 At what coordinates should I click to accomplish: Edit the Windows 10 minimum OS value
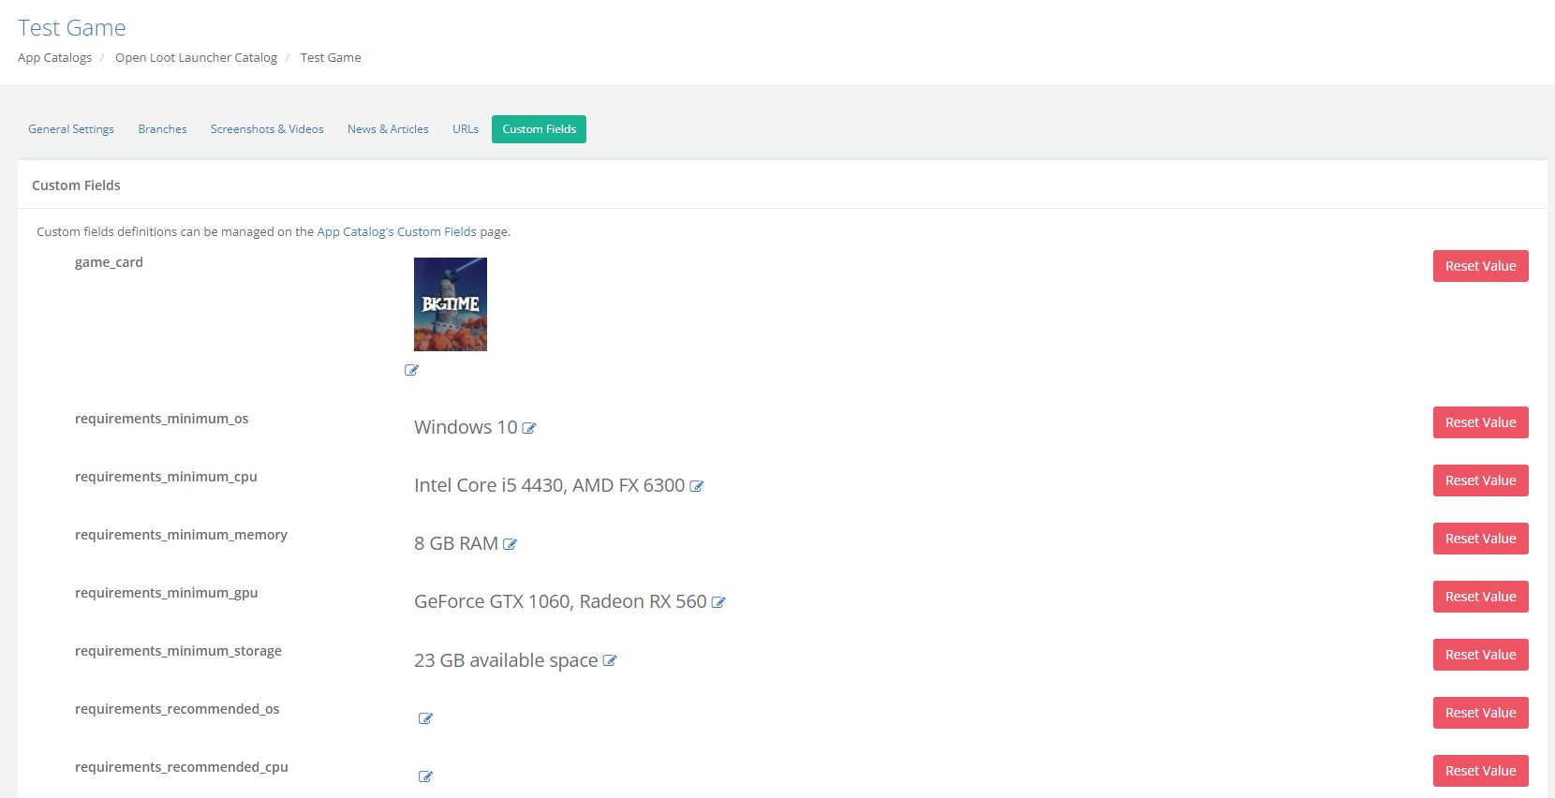[x=529, y=428]
